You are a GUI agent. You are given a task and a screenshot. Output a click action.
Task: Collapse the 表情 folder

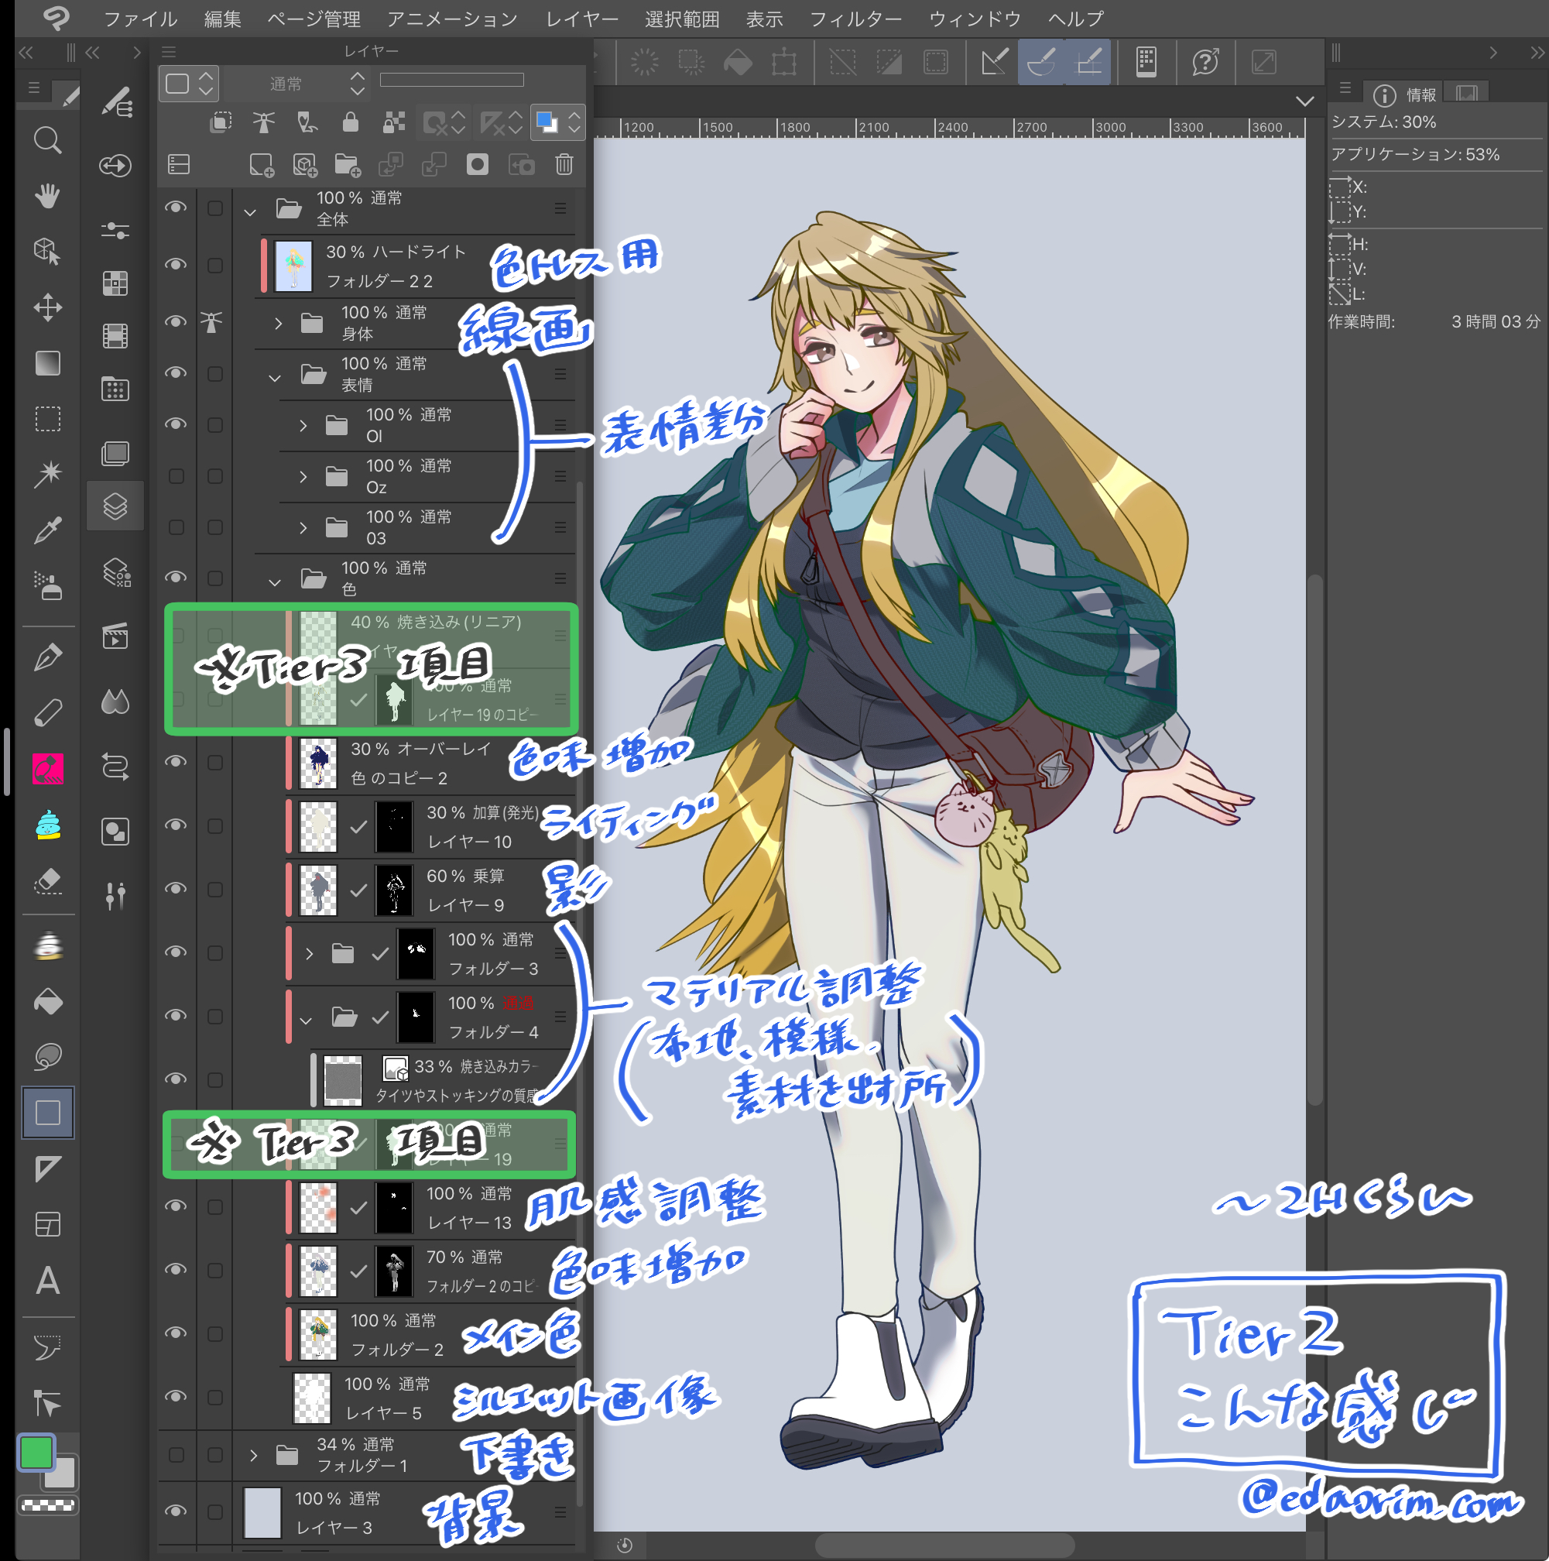(275, 376)
